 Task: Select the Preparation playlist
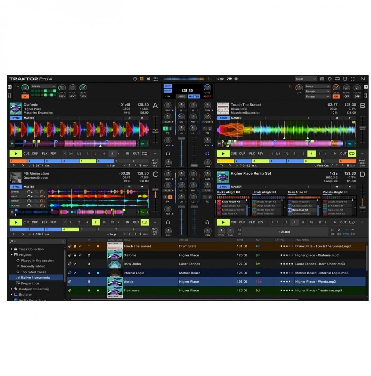30,283
